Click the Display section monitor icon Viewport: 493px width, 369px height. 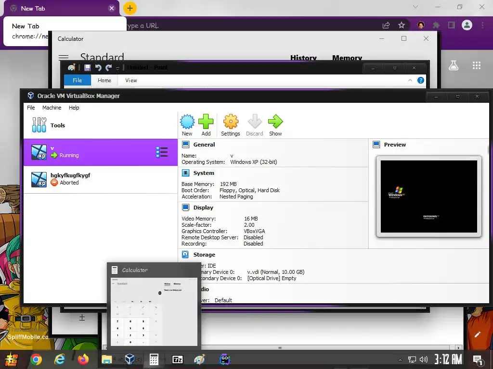coord(186,208)
